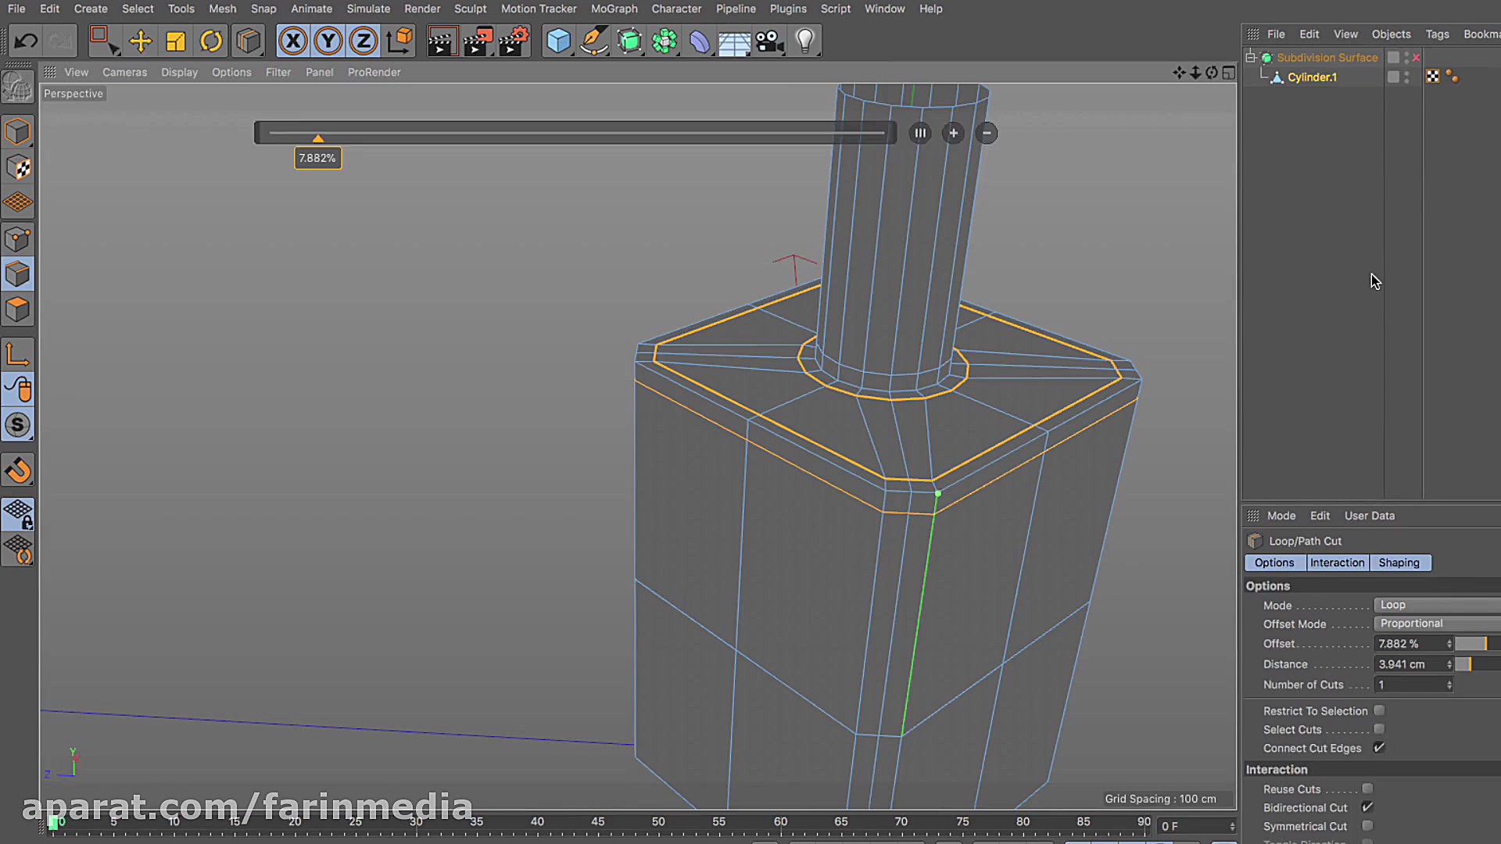Switch to the Shaping tab
This screenshot has width=1501, height=844.
1399,563
